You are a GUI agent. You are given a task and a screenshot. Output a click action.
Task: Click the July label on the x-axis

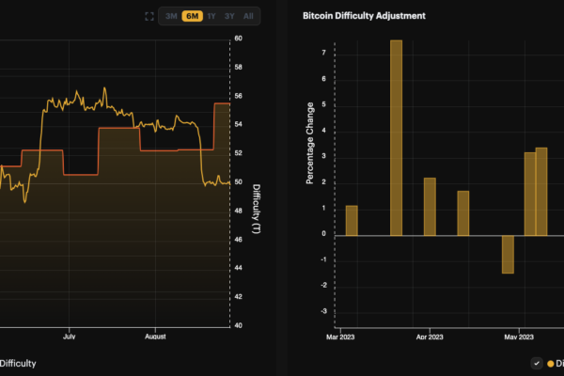[x=69, y=335]
